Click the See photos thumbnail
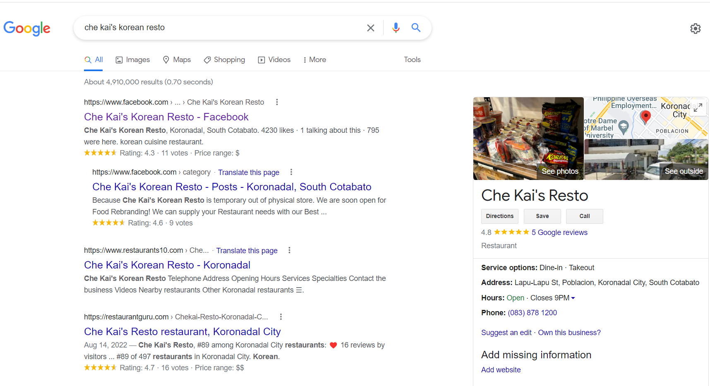 (528, 139)
